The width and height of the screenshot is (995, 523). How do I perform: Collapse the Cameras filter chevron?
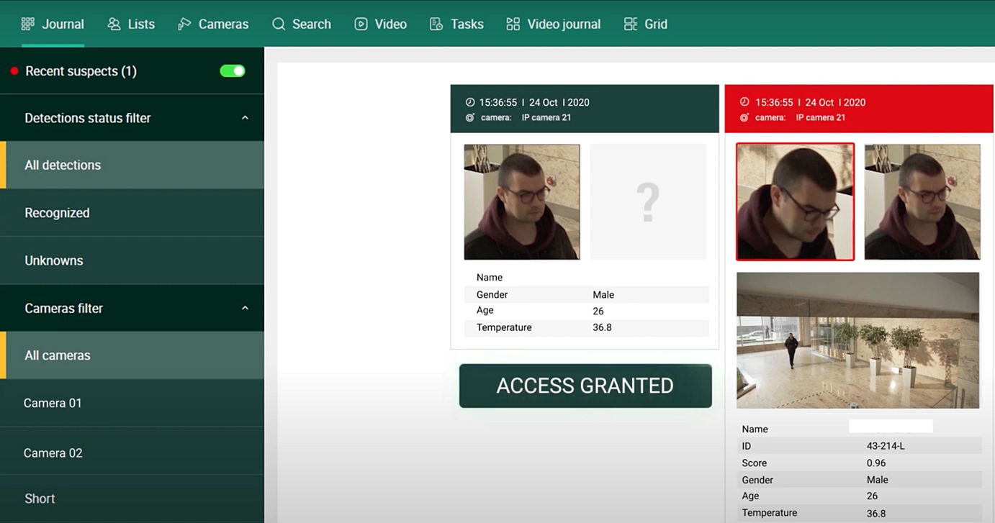click(x=245, y=308)
